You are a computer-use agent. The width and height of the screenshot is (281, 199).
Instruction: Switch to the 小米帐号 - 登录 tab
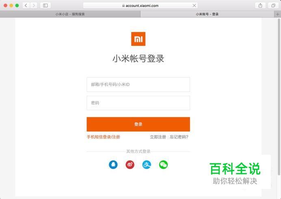point(207,14)
